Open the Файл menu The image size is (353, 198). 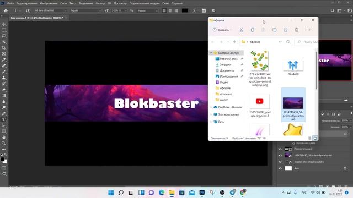(10, 3)
